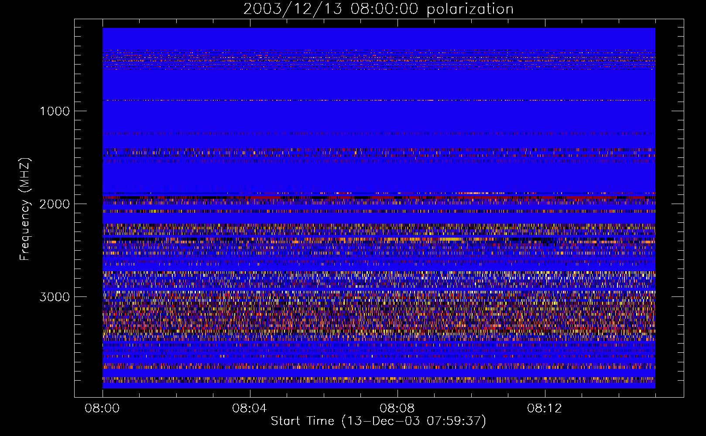Click the 08:00 time axis label
The height and width of the screenshot is (436, 706).
point(103,409)
